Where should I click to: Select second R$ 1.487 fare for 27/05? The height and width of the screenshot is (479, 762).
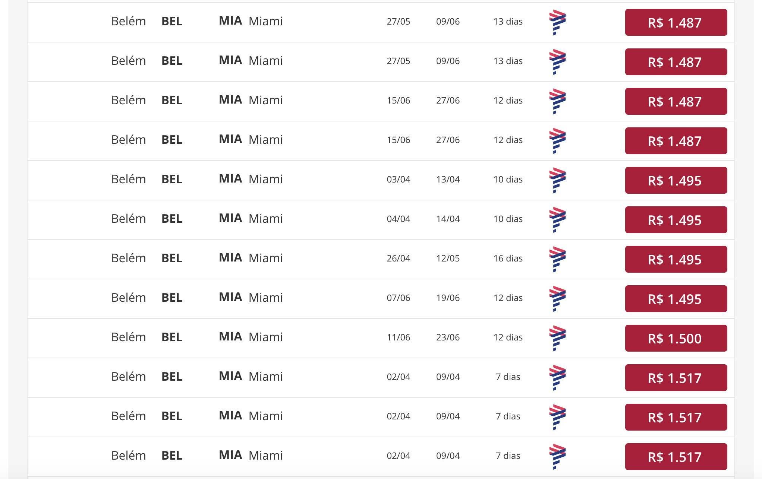676,62
